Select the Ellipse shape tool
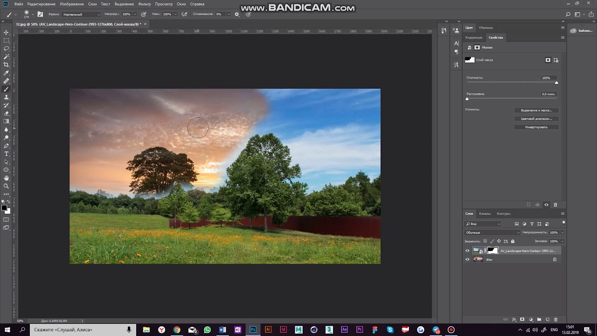This screenshot has width=597, height=336. [6, 170]
